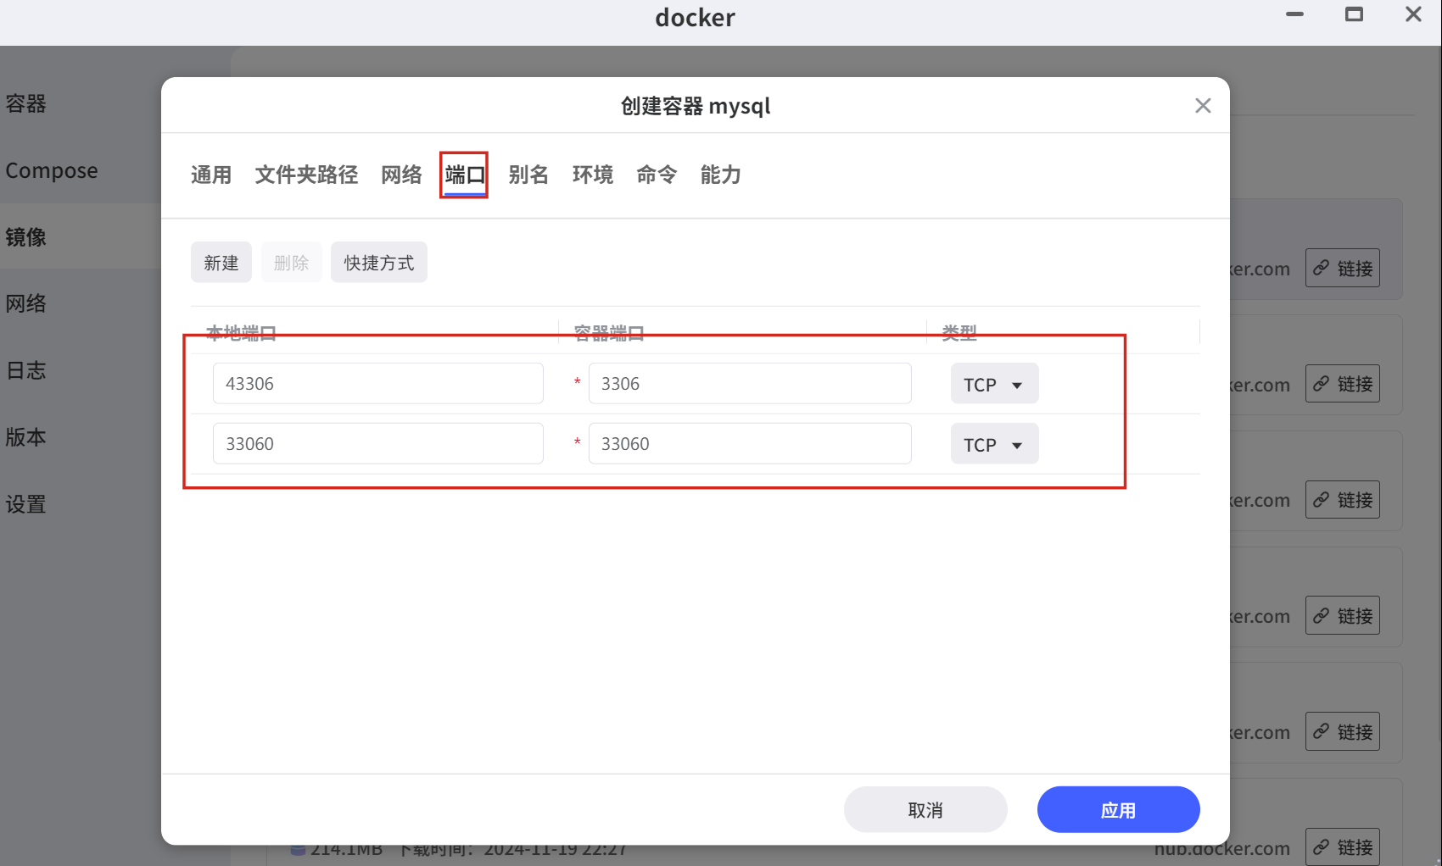Open the 通用 tab
This screenshot has width=1442, height=866.
211,175
